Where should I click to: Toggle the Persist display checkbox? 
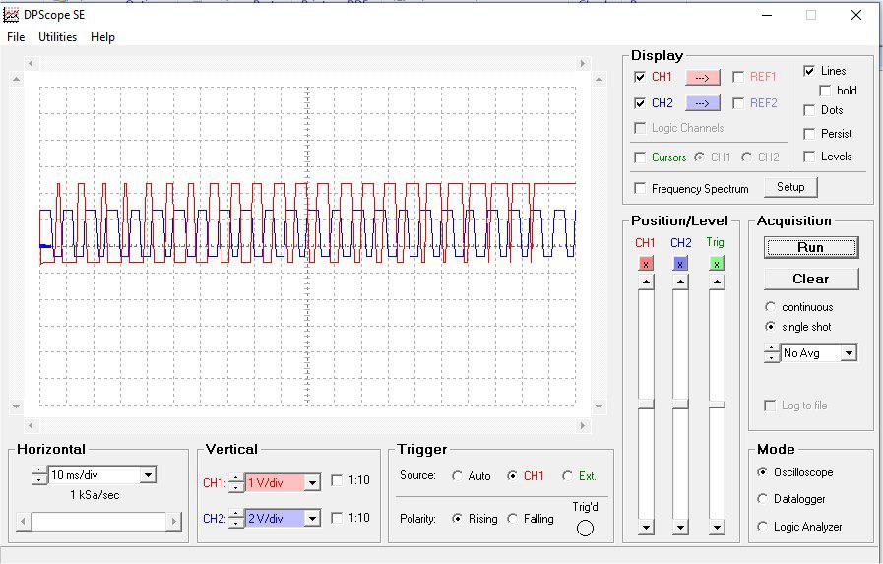[809, 134]
